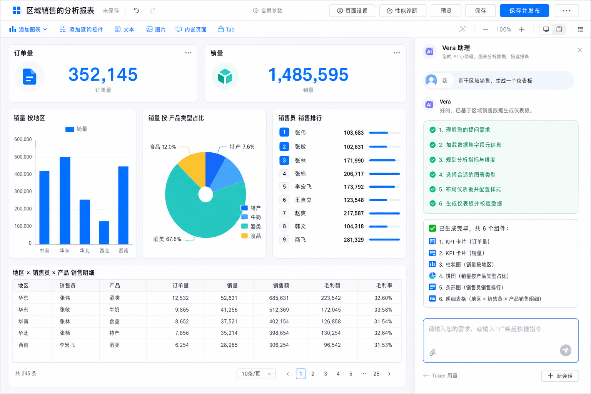Open 订单量 card more options

click(x=188, y=53)
